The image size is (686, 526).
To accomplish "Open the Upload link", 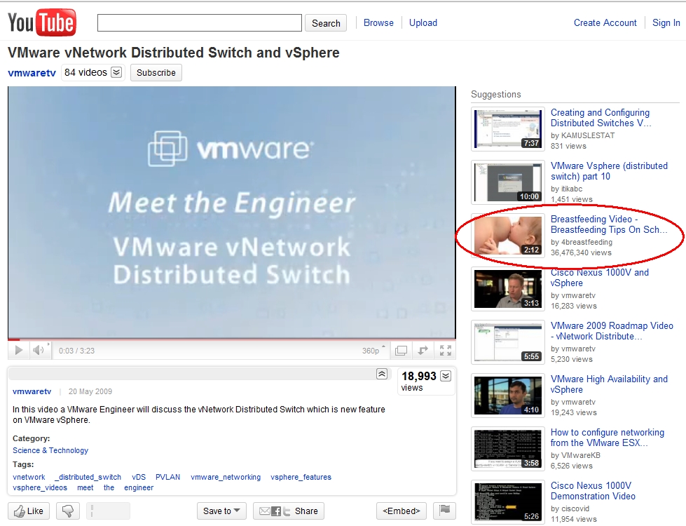I will tap(423, 22).
